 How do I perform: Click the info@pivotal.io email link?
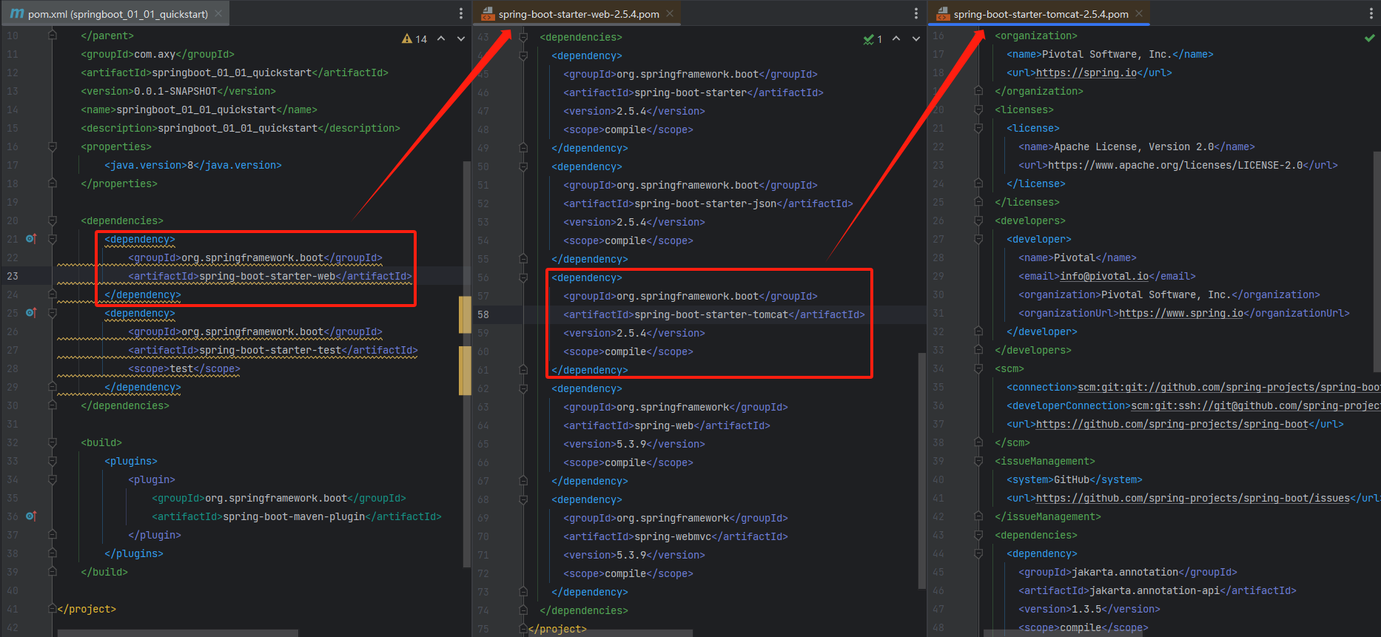click(x=1104, y=276)
